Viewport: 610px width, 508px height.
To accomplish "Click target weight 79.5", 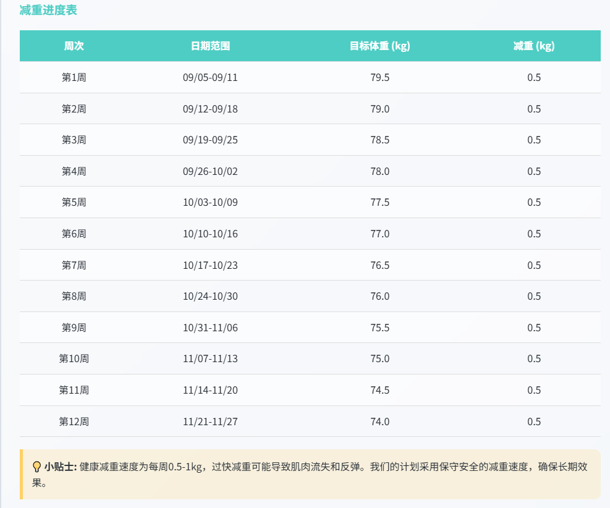I will (x=379, y=77).
